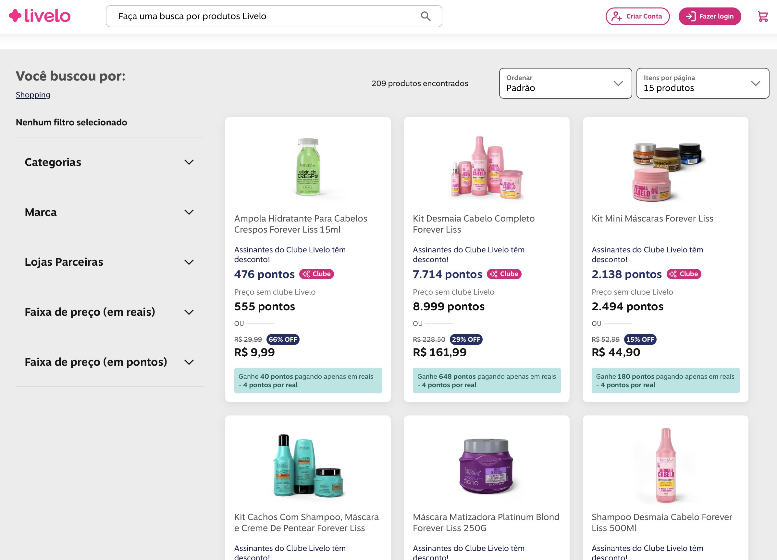Click the 2.494 pontos price
Viewport: 777px width, 560px height.
tap(627, 307)
